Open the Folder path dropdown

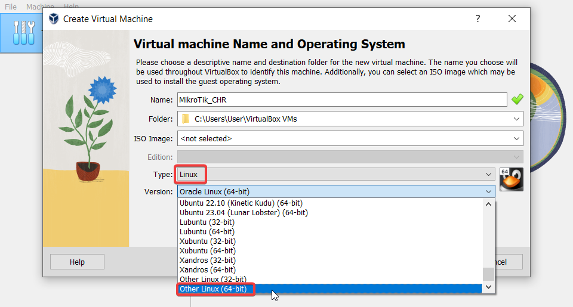[x=350, y=119]
